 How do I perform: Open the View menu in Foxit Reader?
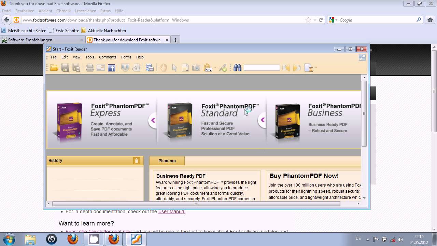coord(76,57)
